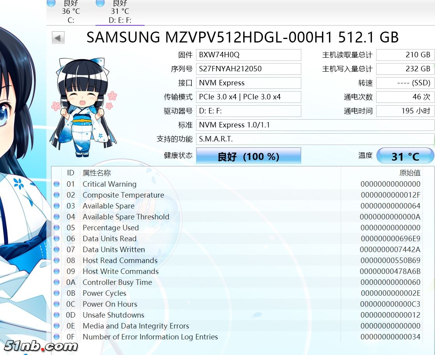
Task: Click the 31 °C temperature button
Action: pos(405,156)
